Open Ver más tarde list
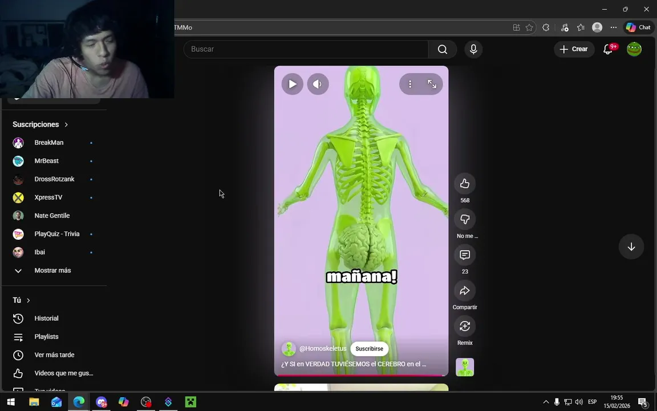The width and height of the screenshot is (657, 411). (x=54, y=355)
